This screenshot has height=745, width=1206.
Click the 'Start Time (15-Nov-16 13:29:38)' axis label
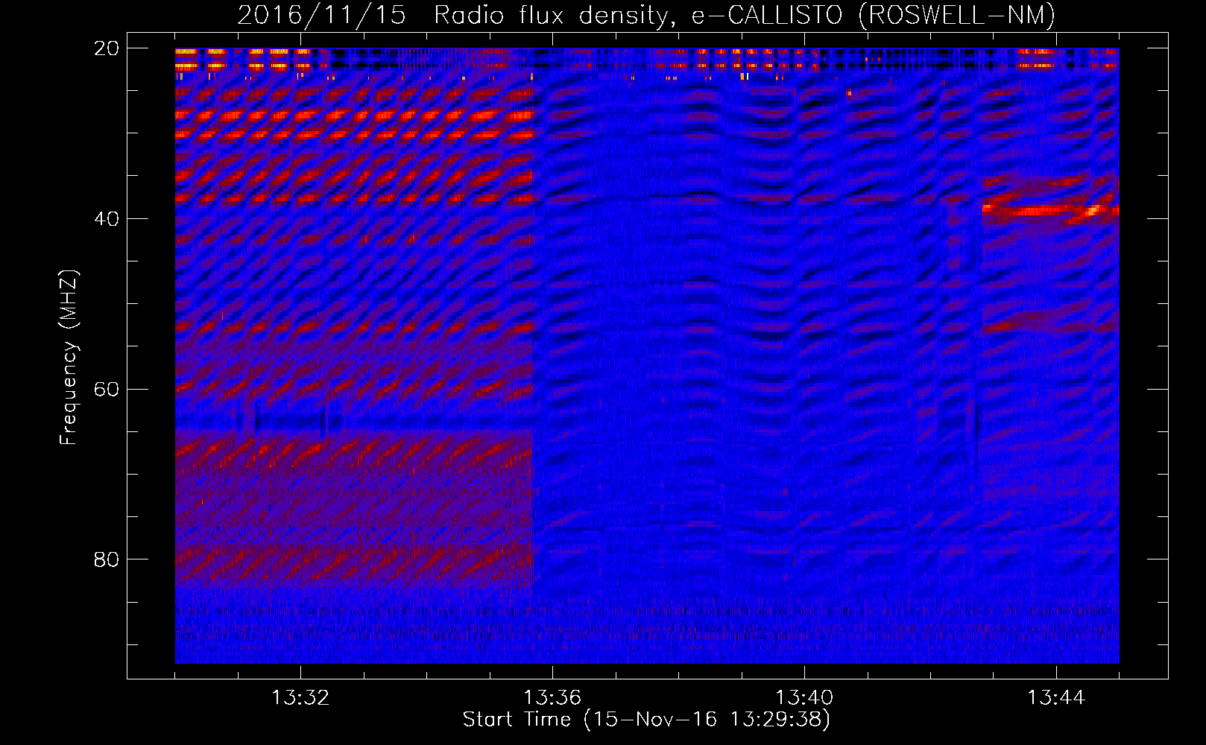pyautogui.click(x=646, y=720)
